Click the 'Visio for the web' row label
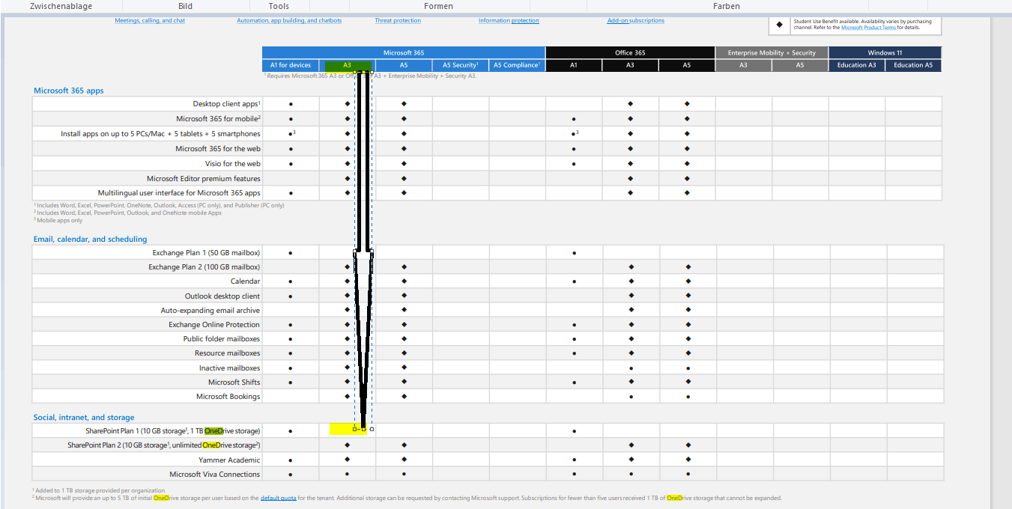The image size is (1012, 509). coord(233,164)
